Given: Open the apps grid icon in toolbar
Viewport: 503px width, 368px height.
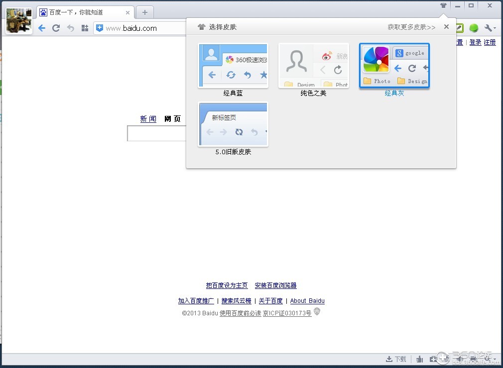Looking at the screenshot, I should click(85, 28).
